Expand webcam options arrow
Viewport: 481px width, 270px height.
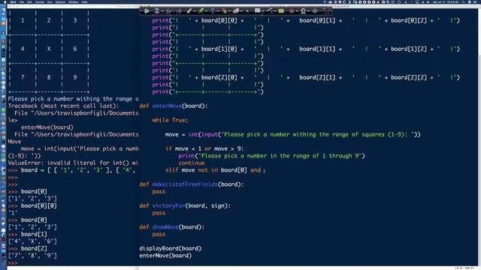click(309, 11)
